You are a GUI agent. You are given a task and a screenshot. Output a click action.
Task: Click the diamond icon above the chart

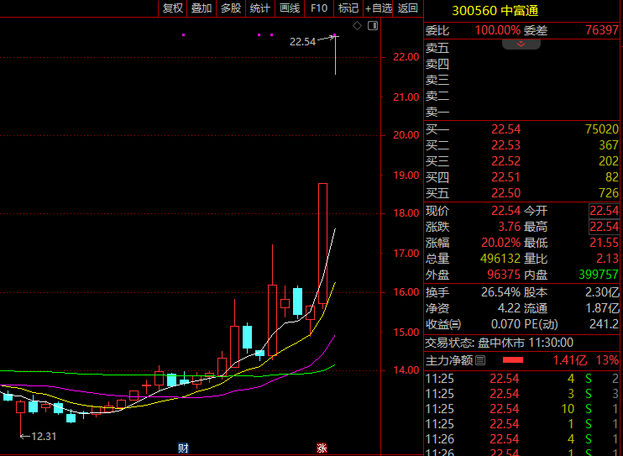(x=357, y=26)
